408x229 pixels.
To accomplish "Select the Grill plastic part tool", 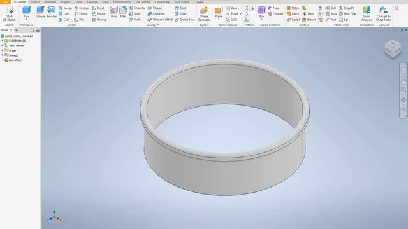I will tap(331, 8).
